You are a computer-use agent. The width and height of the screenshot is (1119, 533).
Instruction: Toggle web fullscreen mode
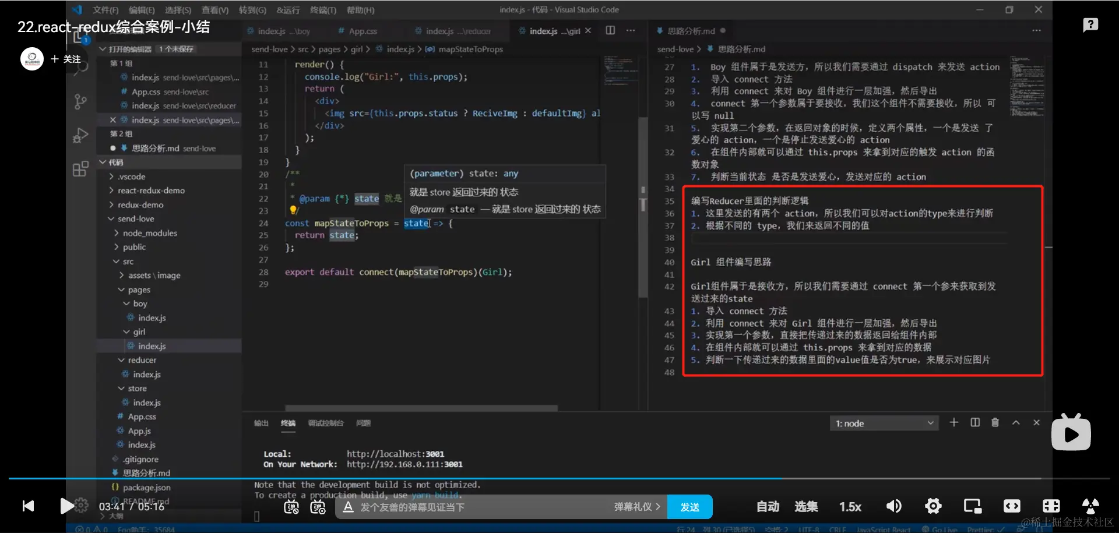[1051, 506]
